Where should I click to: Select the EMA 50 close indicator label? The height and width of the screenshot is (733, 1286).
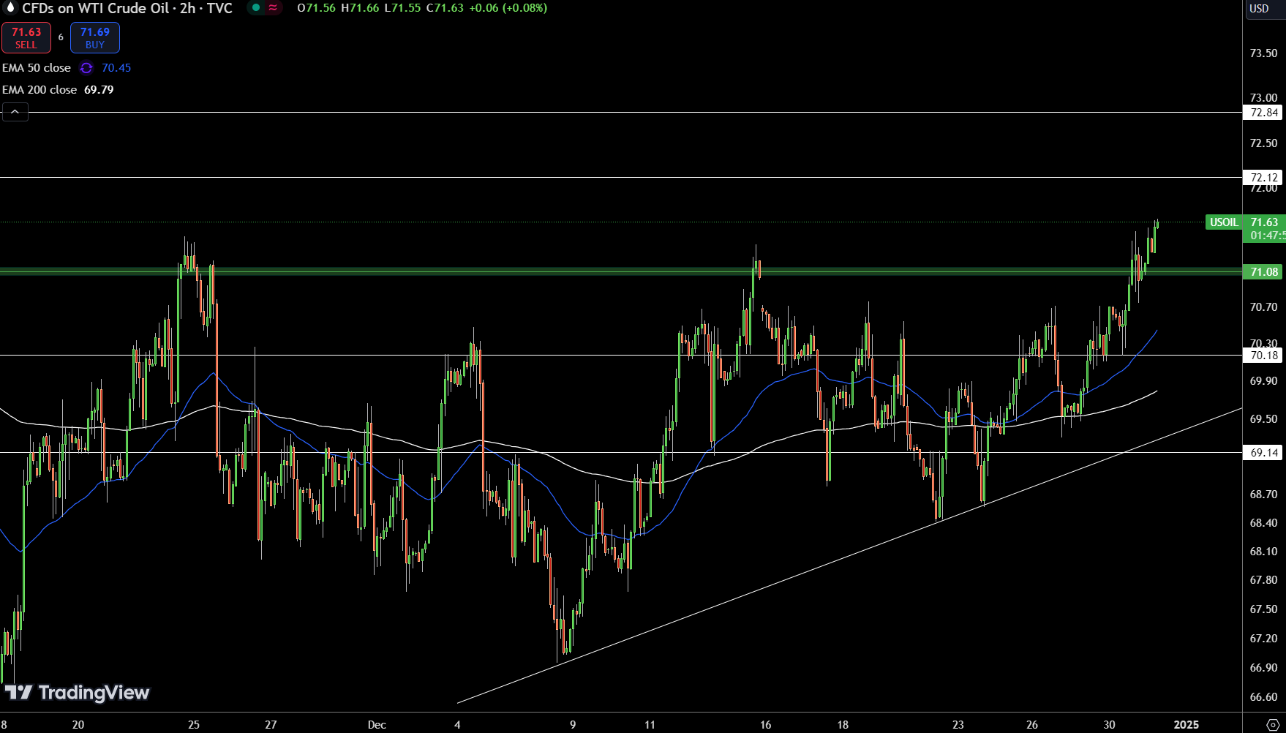(x=37, y=68)
